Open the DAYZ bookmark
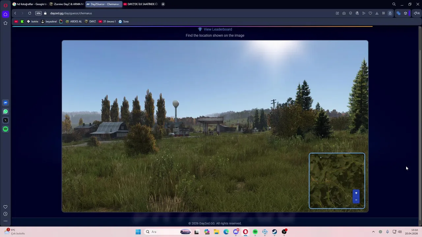Viewport: 422px width, 237px height. tap(90, 21)
